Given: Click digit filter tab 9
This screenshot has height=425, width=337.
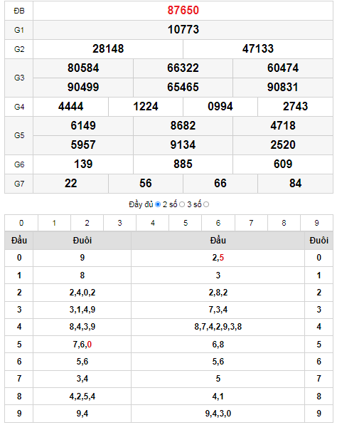Looking at the screenshot, I should [316, 223].
